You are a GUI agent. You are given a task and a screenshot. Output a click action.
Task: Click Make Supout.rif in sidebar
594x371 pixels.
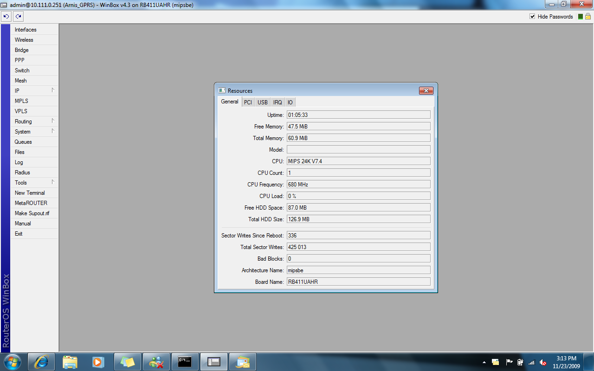coord(34,213)
